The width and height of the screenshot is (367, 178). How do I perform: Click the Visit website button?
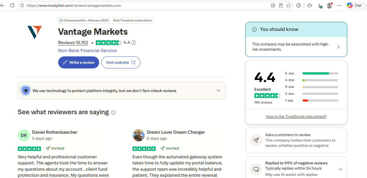(x=120, y=62)
